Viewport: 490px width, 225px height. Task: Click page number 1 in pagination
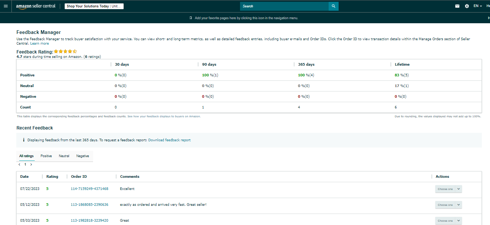25,165
